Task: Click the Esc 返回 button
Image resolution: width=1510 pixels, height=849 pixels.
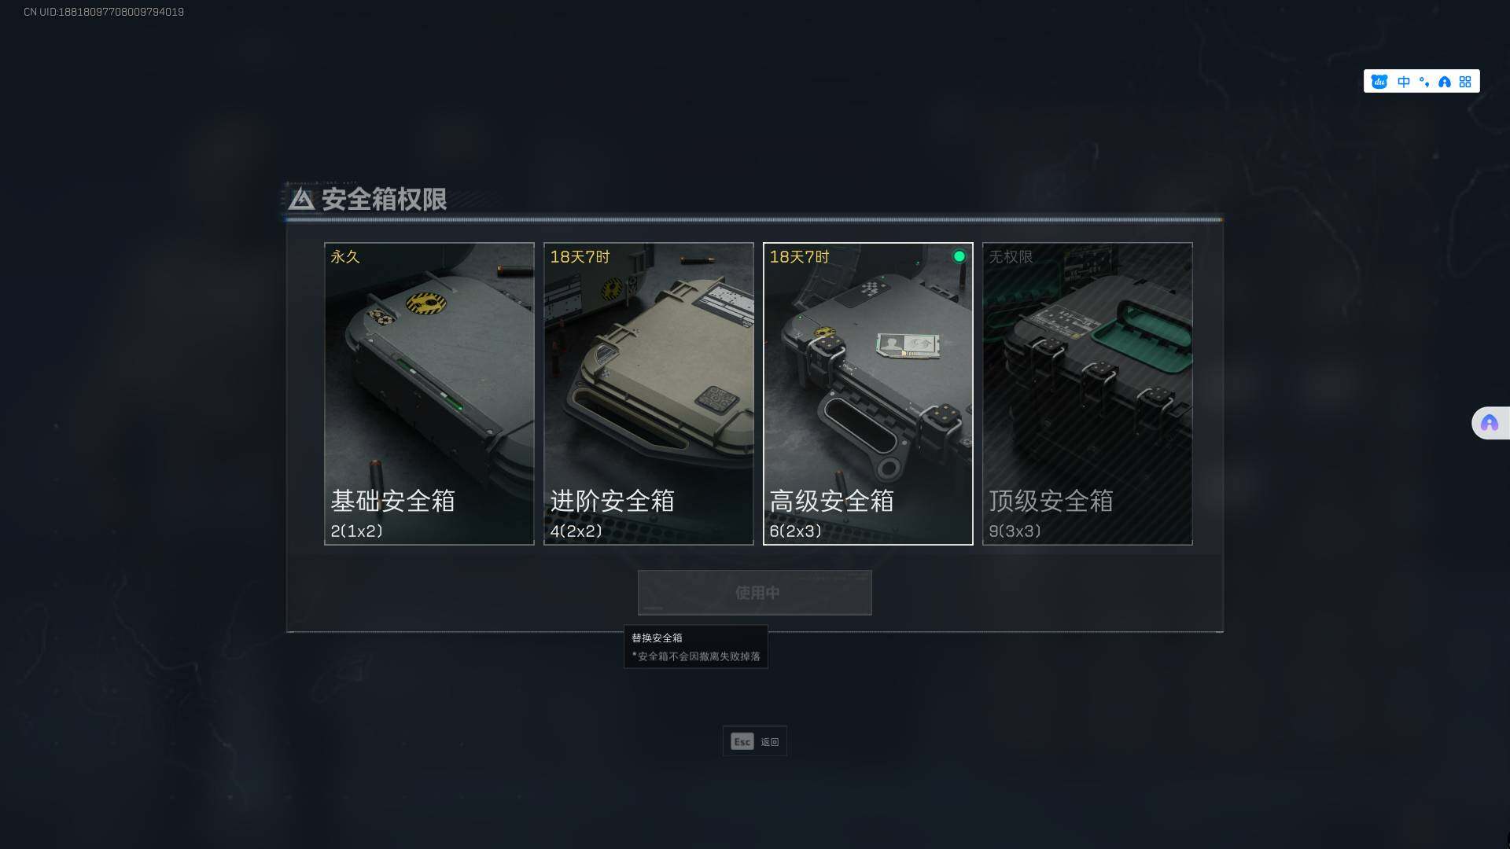Action: tap(755, 741)
